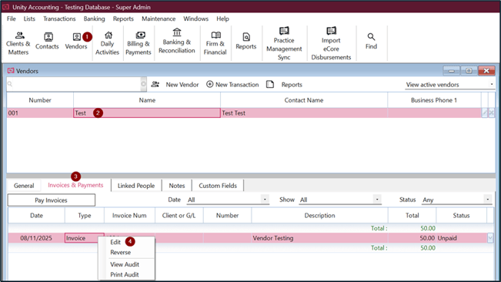Click the delete X icon on vendor row 001
Image resolution: width=501 pixels, height=282 pixels.
coord(492,112)
